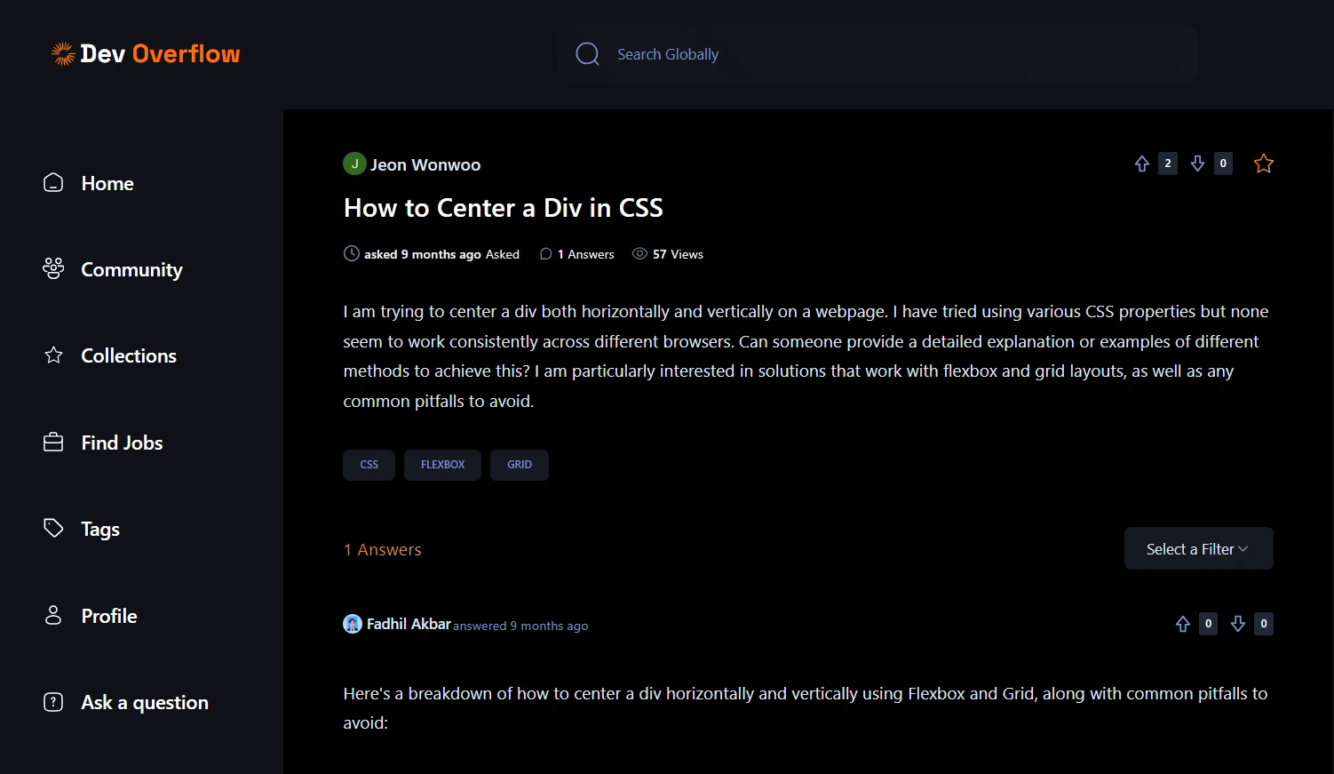Click the answer upvote count 0
This screenshot has width=1334, height=774.
click(x=1208, y=624)
